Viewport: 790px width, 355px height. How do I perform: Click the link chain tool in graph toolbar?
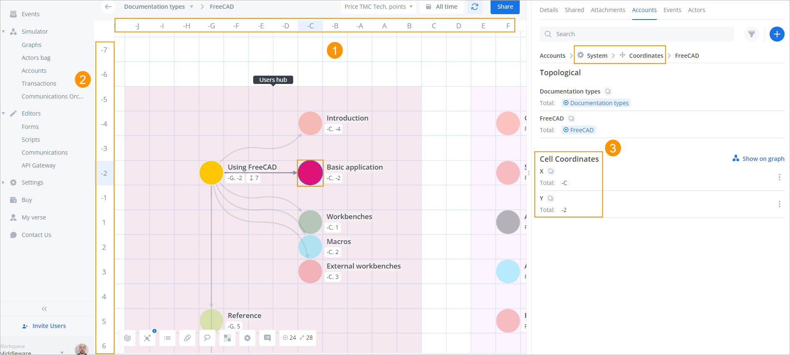187,338
